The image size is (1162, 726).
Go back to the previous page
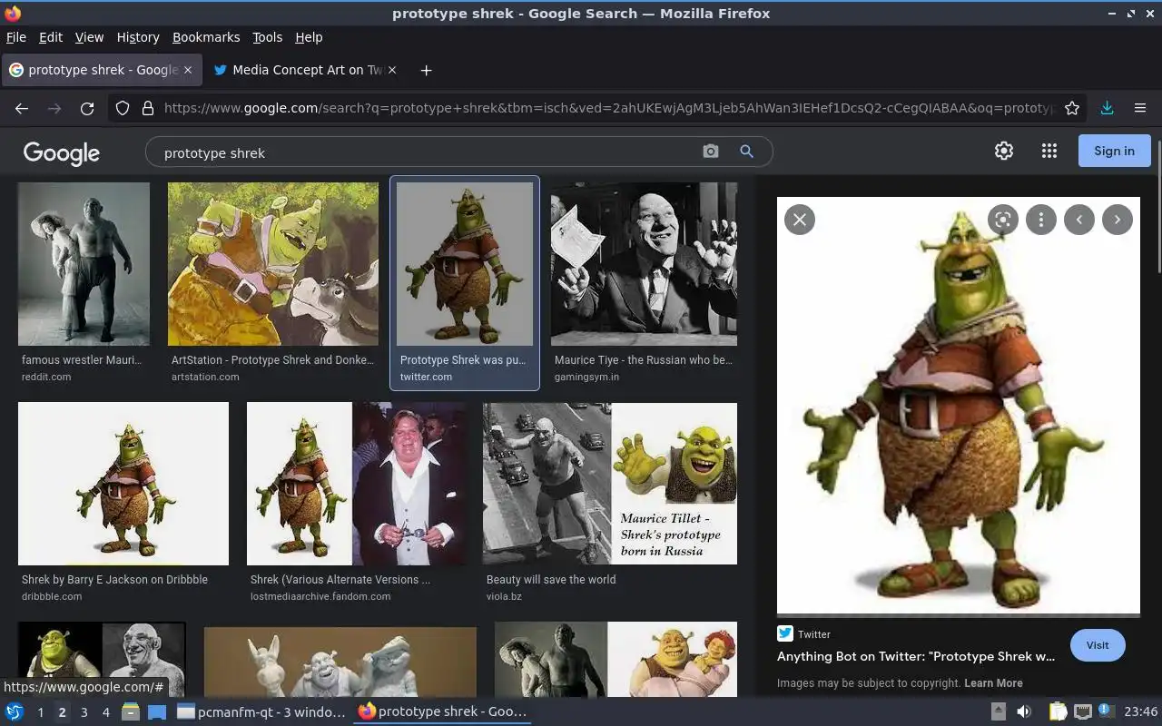tap(22, 108)
